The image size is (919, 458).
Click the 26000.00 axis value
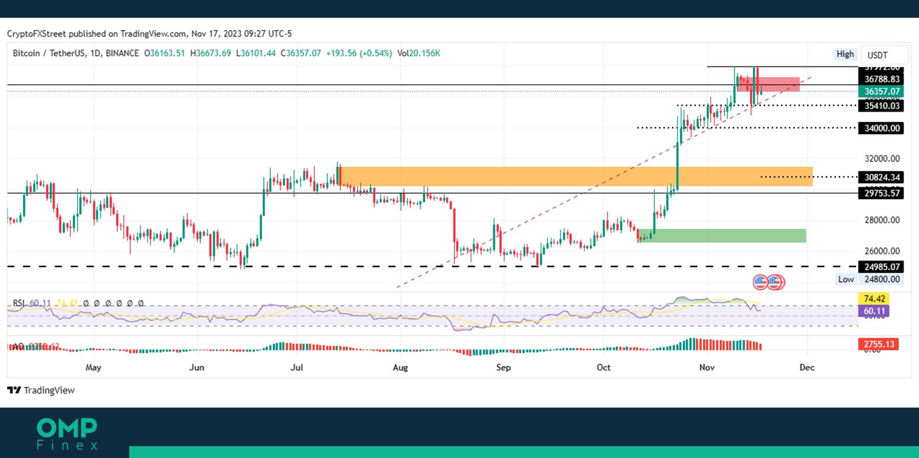[x=882, y=251]
